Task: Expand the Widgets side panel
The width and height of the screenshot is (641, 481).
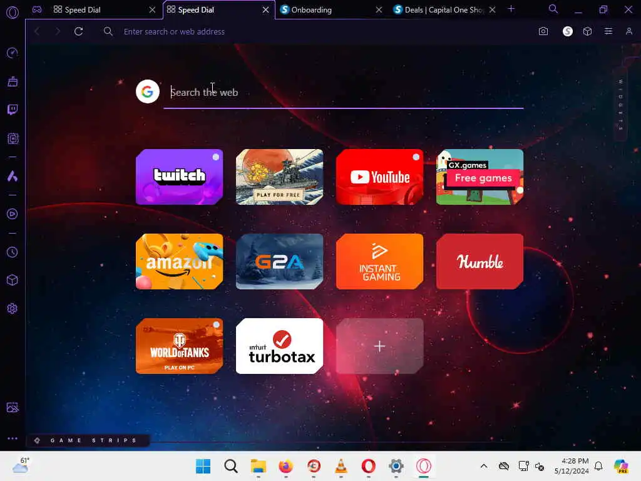Action: (x=620, y=105)
